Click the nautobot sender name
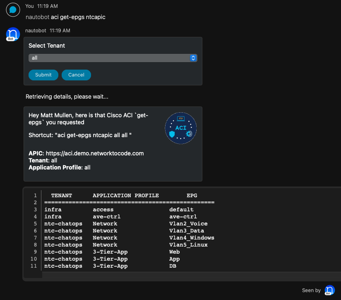 coord(36,31)
